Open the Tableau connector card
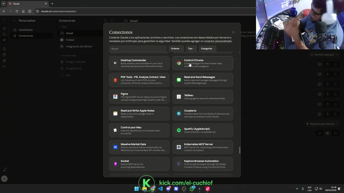This screenshot has height=193, width=344. coord(203,97)
